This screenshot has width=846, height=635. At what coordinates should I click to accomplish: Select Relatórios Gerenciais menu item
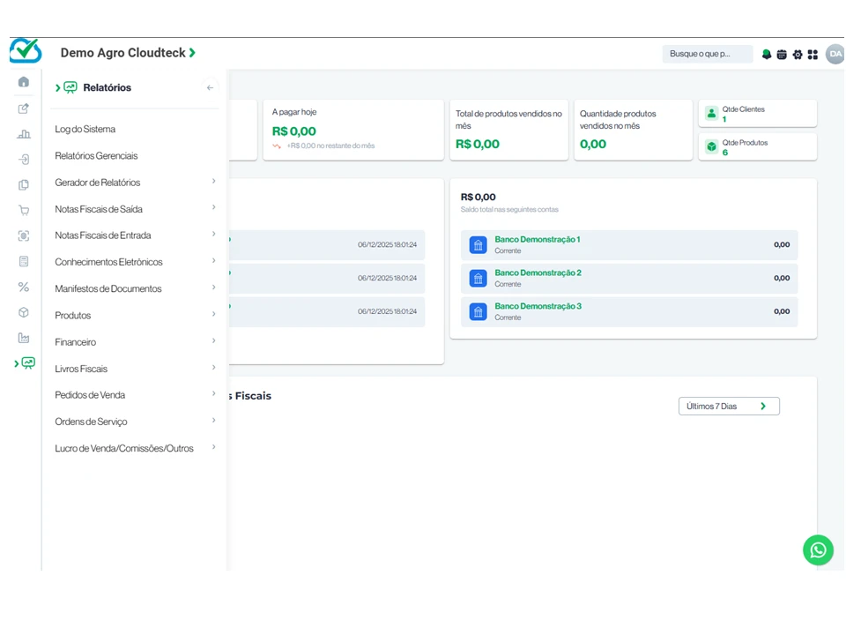[96, 156]
